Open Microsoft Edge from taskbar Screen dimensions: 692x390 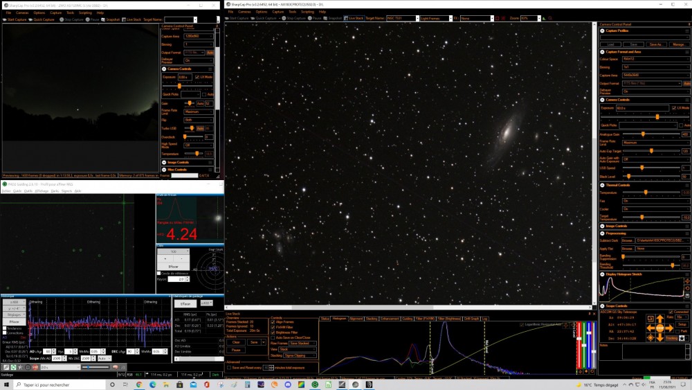point(152,384)
